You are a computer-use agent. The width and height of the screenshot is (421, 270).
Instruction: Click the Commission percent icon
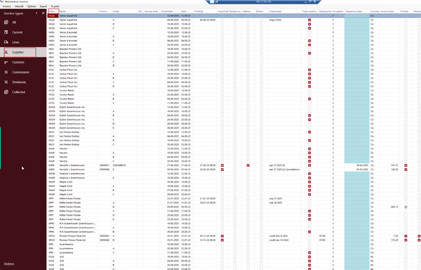[6, 72]
